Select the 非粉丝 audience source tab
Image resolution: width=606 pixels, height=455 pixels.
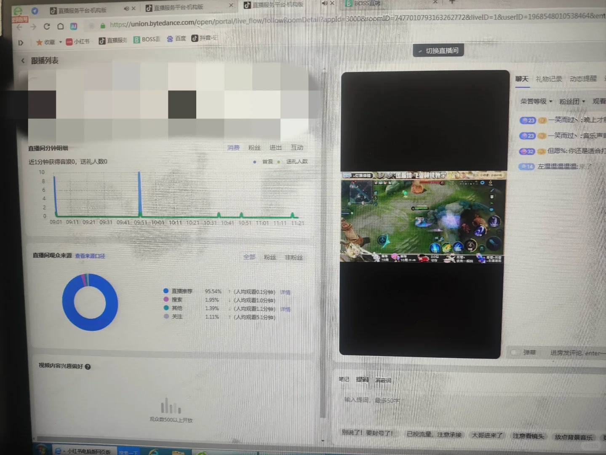[294, 257]
